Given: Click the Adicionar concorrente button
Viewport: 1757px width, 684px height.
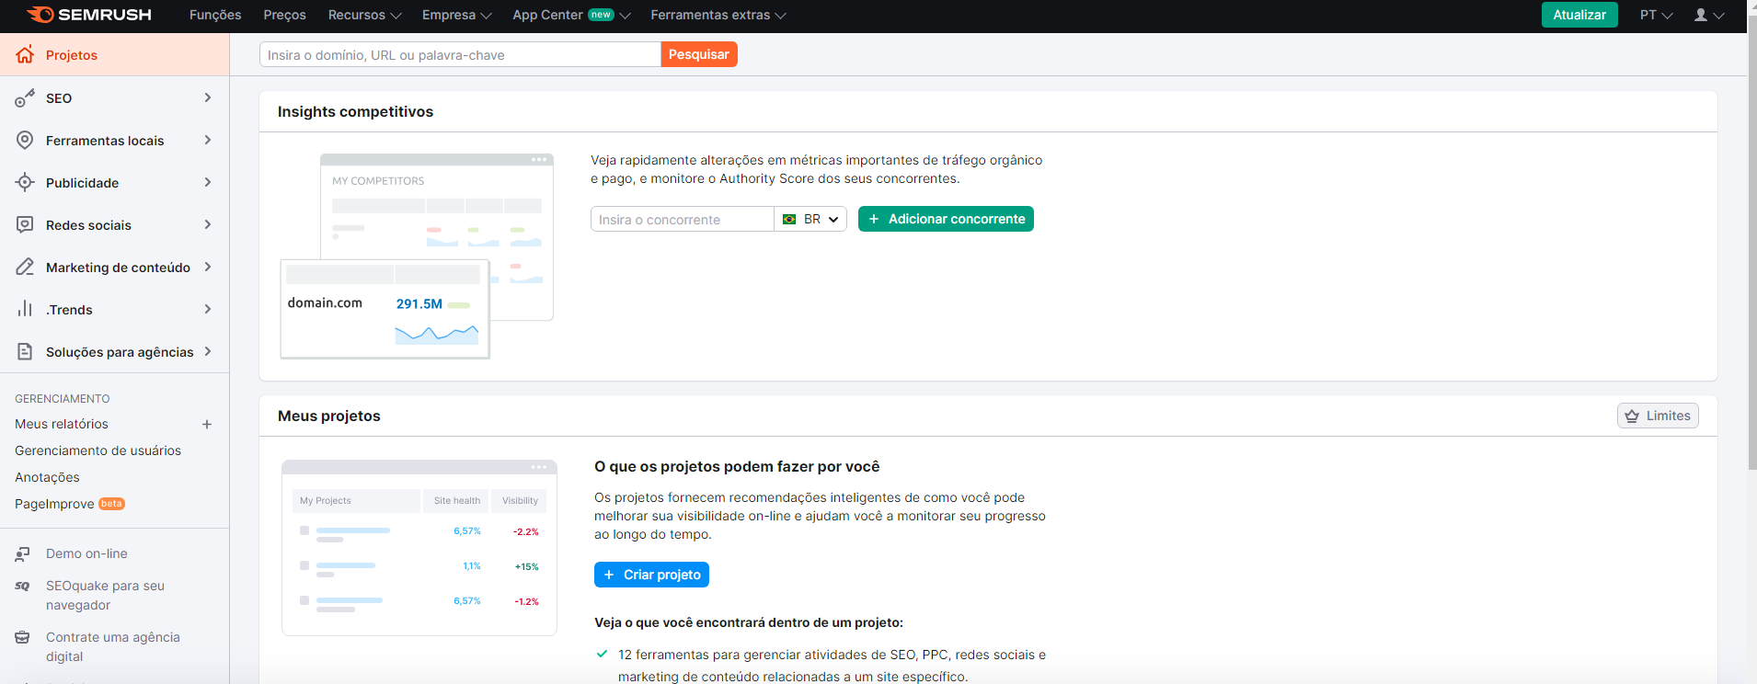Looking at the screenshot, I should [946, 220].
